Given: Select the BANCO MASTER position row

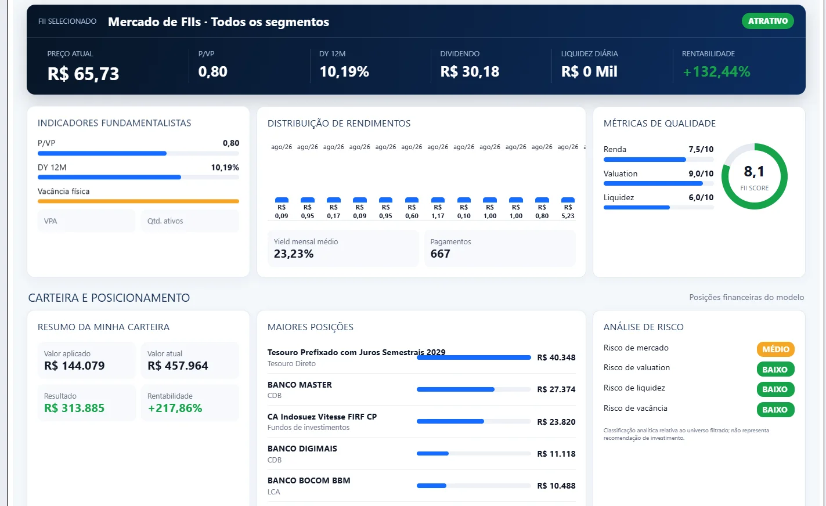Looking at the screenshot, I should tap(421, 389).
